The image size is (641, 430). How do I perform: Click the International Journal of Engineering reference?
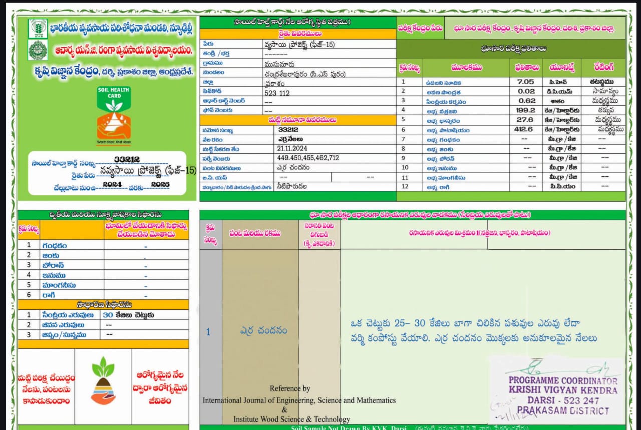point(299,400)
